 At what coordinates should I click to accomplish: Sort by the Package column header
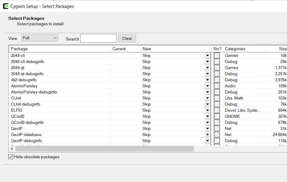[60, 49]
